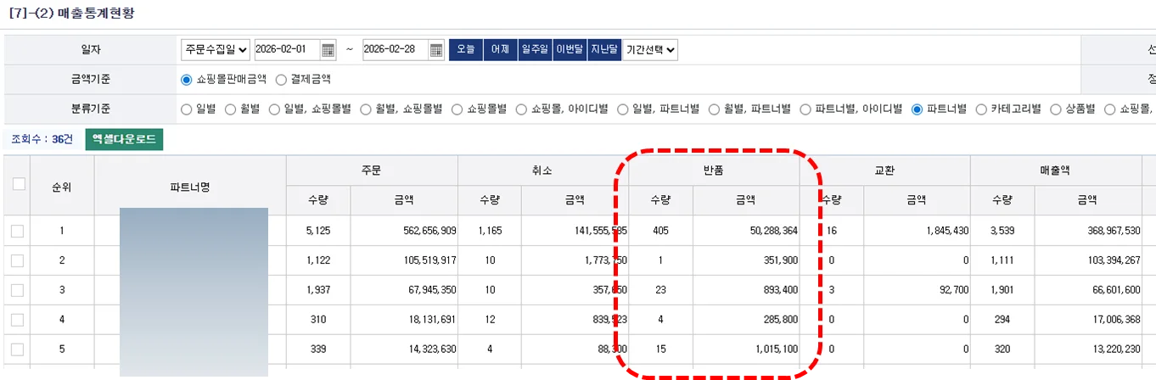
Task: Tick the checkbox for rank 4 row
Action: (18, 320)
